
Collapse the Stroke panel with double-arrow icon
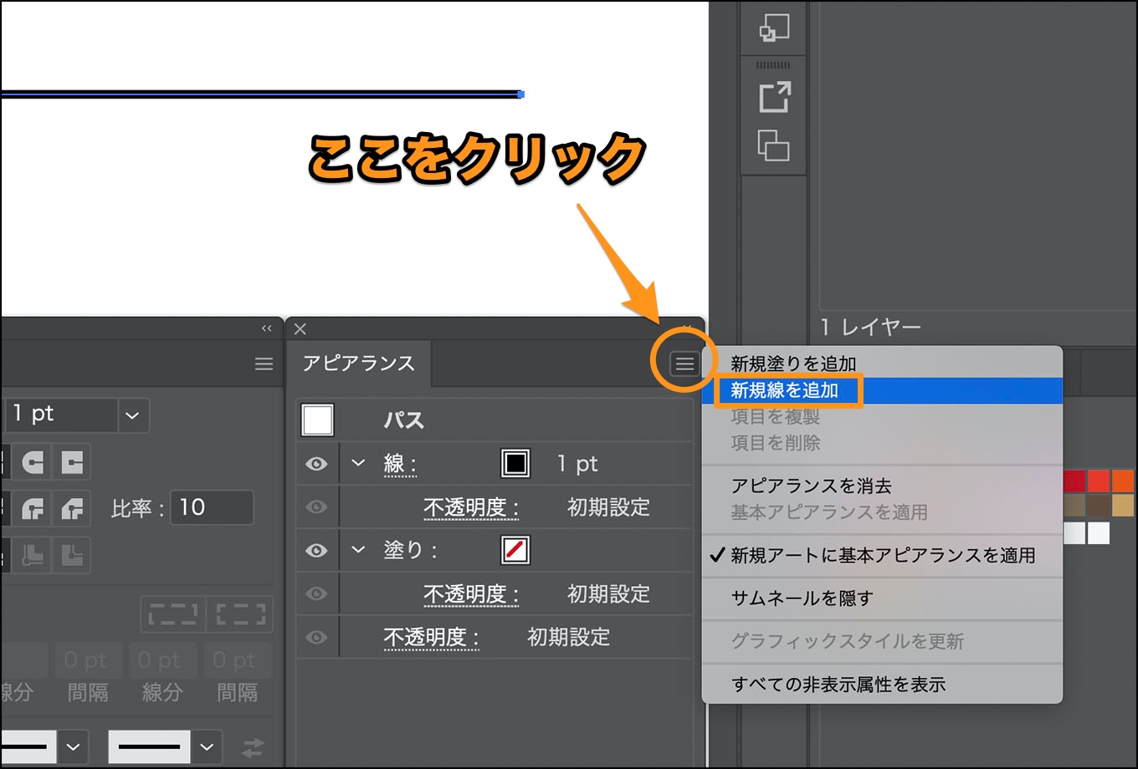coord(267,328)
